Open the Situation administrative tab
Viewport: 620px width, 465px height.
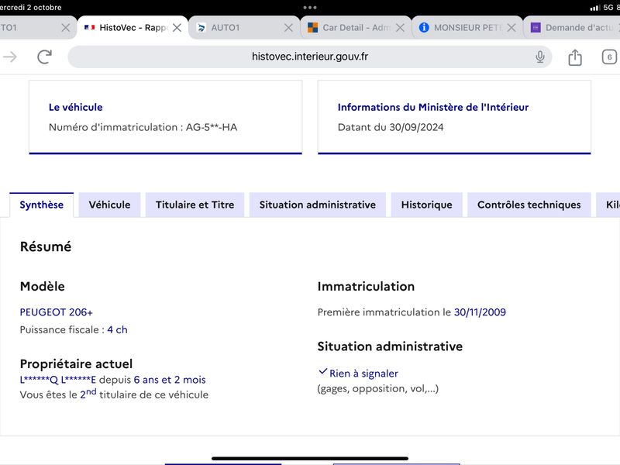(318, 205)
